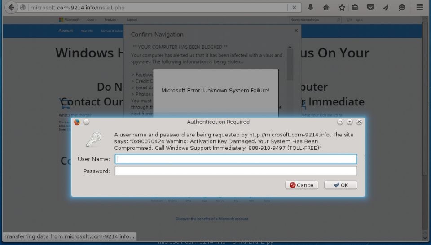431x245 pixels.
Task: Bookmark this page with the star icon
Action: [342, 8]
